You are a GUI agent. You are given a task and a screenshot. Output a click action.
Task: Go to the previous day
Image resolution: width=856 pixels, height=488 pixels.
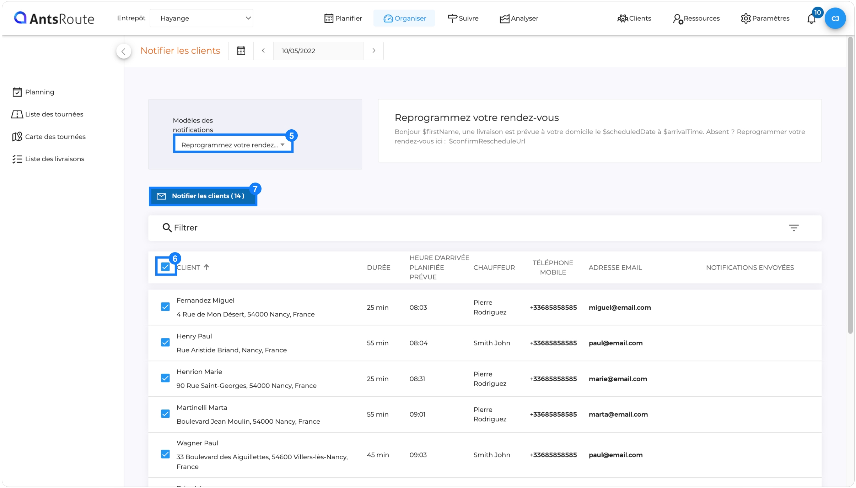263,51
